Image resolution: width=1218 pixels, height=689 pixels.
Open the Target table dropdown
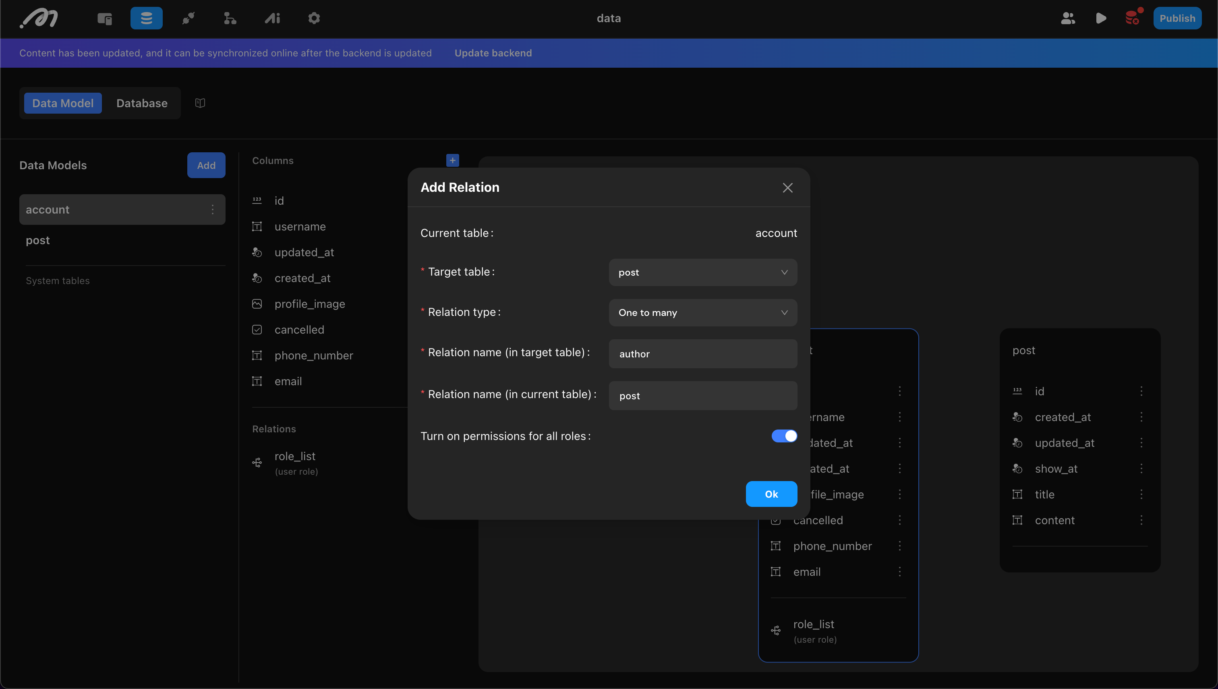[703, 272]
